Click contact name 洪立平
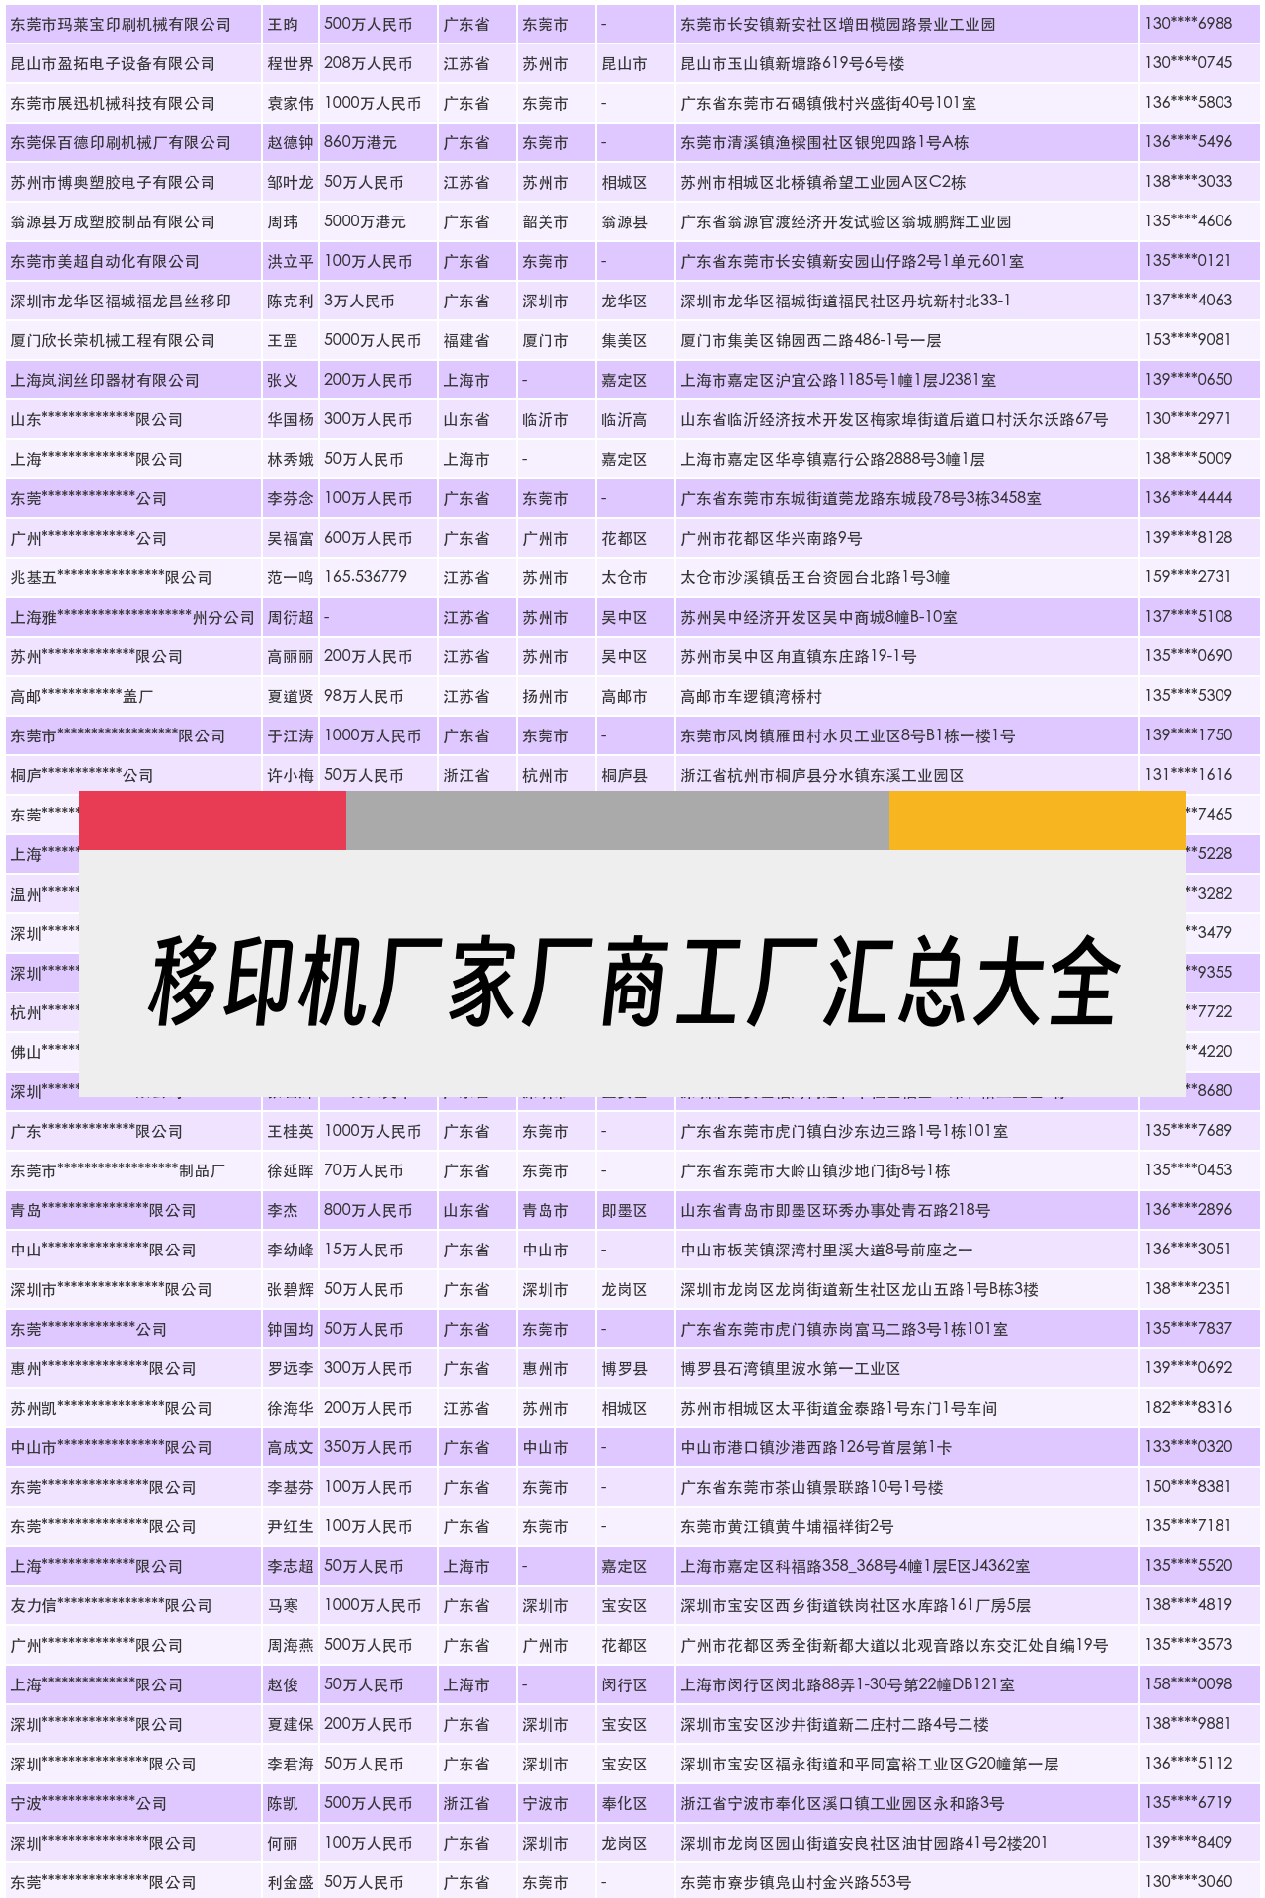 tap(291, 261)
